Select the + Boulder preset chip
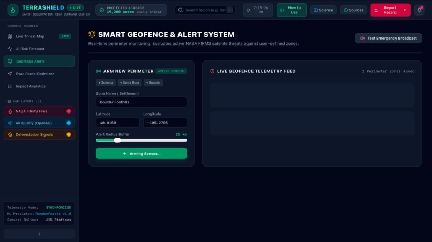The height and width of the screenshot is (242, 432). tap(153, 82)
